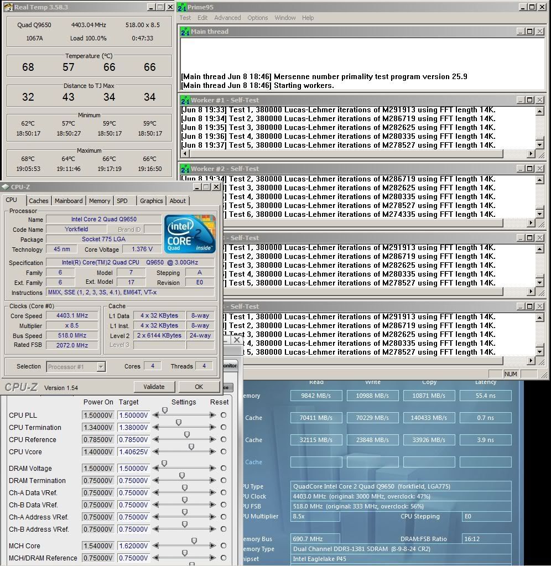
Task: Click the Validate button in CPU-Z
Action: pyautogui.click(x=154, y=387)
